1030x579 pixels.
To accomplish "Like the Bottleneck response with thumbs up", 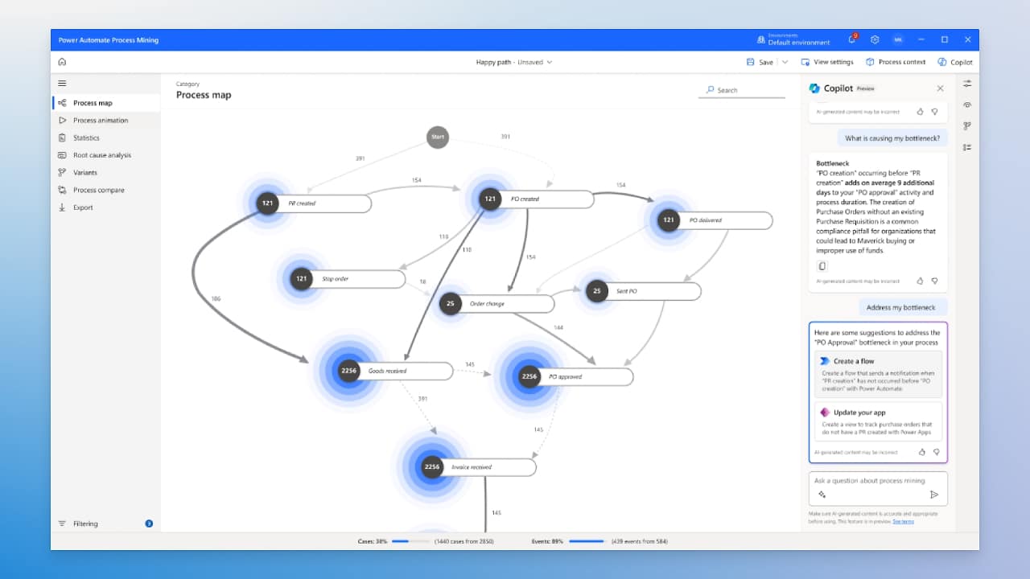I will [x=921, y=281].
